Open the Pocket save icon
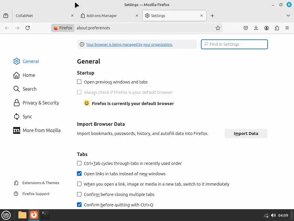 point(246,28)
